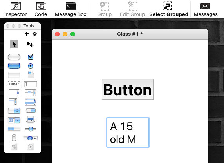
Task: Click the Group toolbar item
Action: click(105, 9)
